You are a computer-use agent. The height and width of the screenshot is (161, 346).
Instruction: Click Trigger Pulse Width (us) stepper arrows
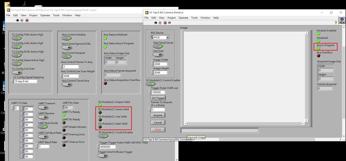tap(150, 92)
